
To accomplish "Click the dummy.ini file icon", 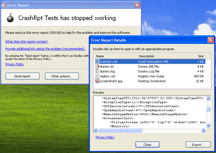I will coord(97,67).
